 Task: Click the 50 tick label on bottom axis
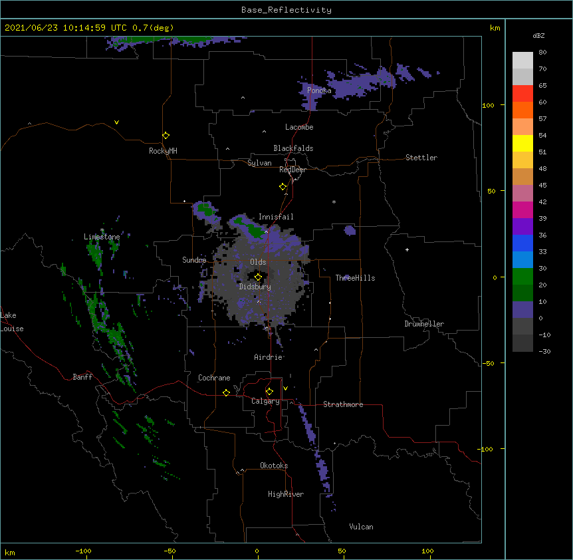click(x=342, y=551)
